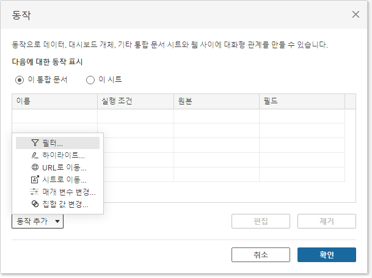Choose the 매개 변수 변경... menu entry
Viewport: 372px width, 278px height.
coord(57,192)
